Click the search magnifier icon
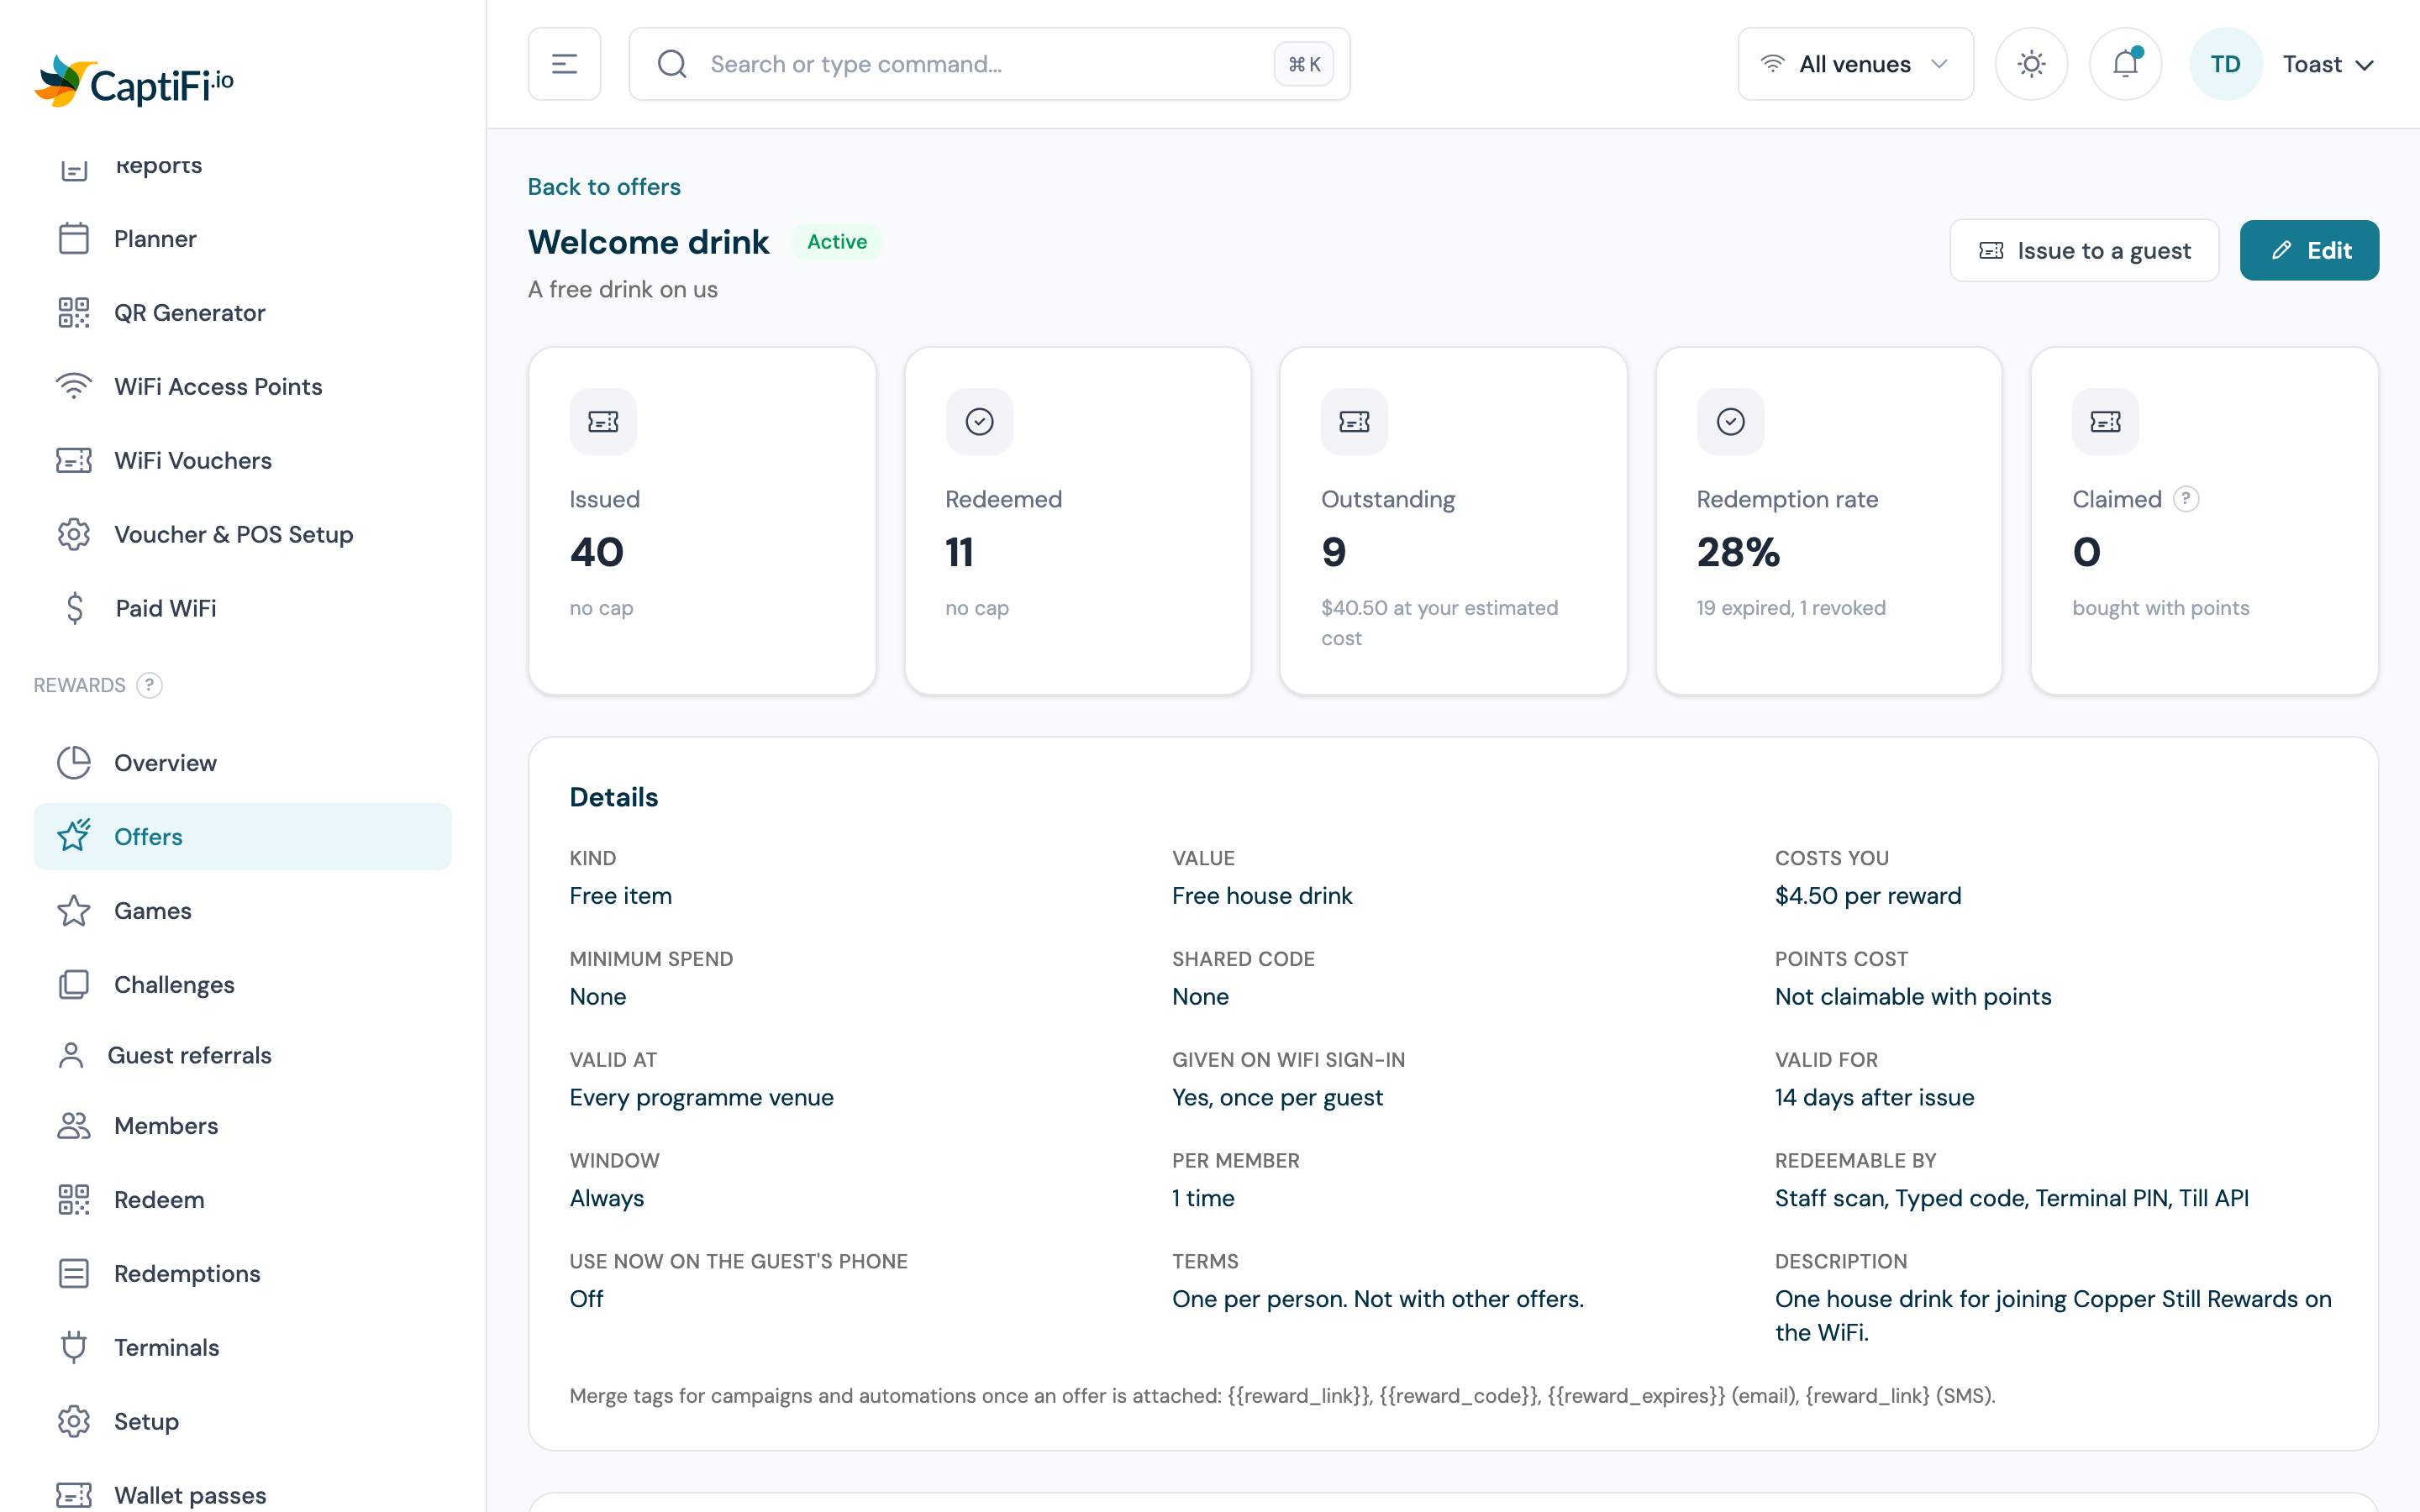Screen dimensions: 2420x1512 [x=672, y=64]
